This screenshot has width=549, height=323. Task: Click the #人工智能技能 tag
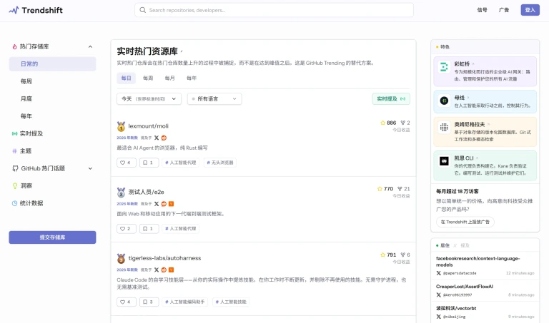click(x=231, y=302)
